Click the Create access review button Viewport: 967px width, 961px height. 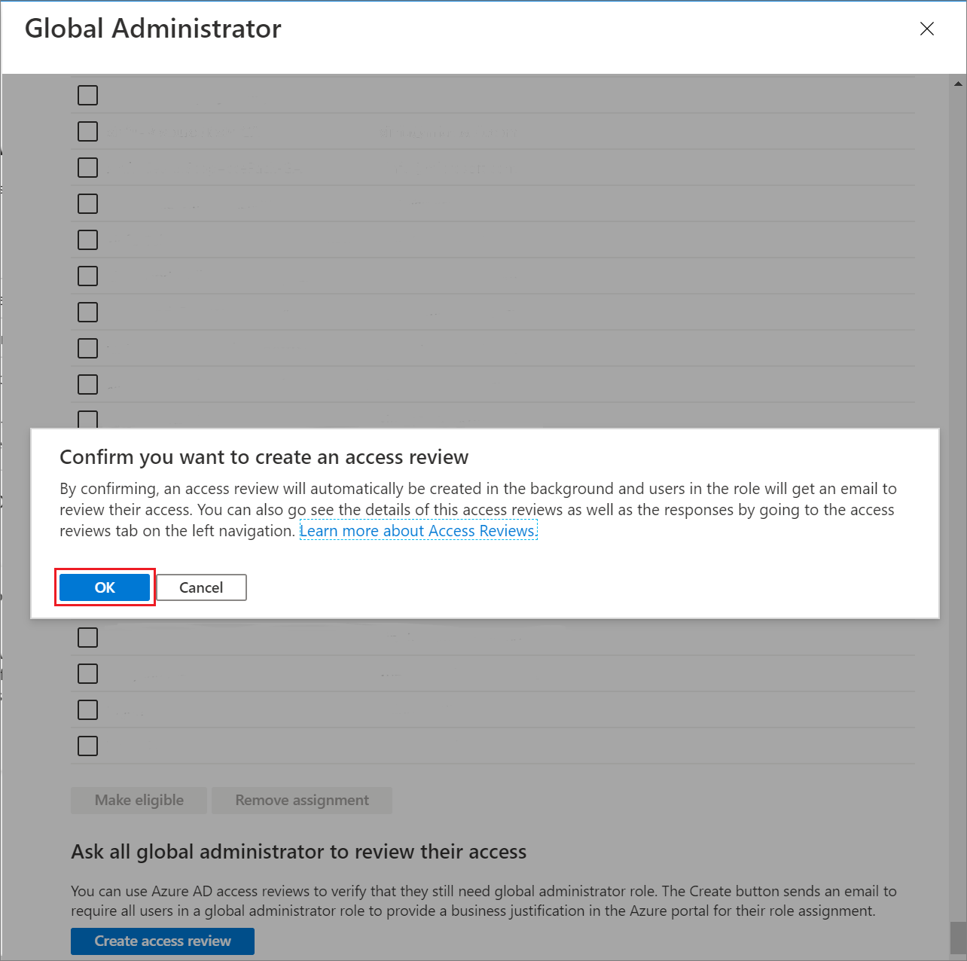tap(163, 941)
